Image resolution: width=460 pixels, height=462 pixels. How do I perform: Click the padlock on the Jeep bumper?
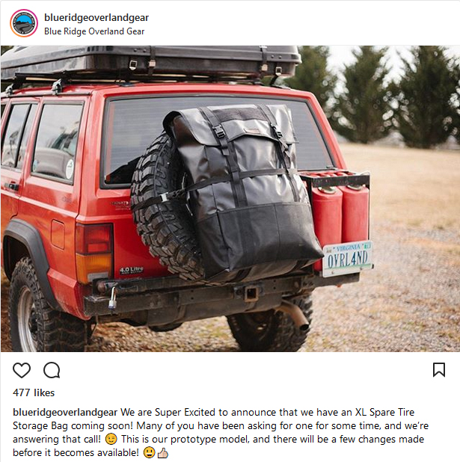[112, 298]
